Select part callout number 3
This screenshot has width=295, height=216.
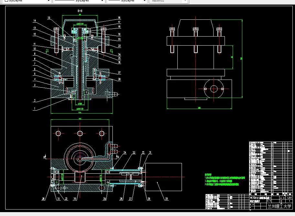[x=35, y=85]
